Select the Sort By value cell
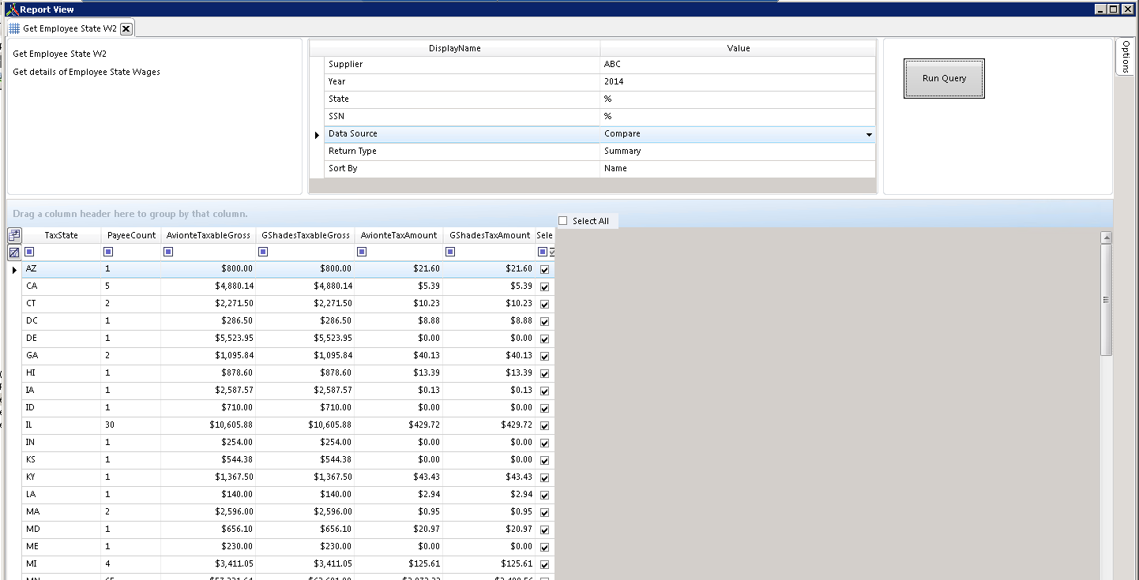Image resolution: width=1139 pixels, height=580 pixels. (737, 169)
